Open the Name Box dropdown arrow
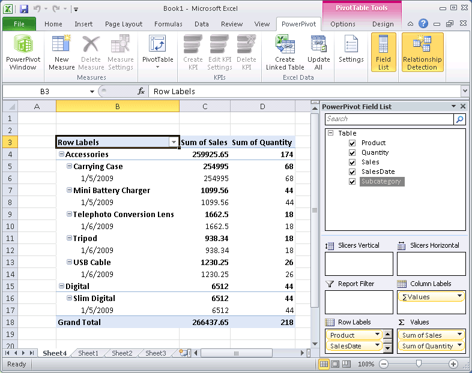 pyautogui.click(x=92, y=91)
